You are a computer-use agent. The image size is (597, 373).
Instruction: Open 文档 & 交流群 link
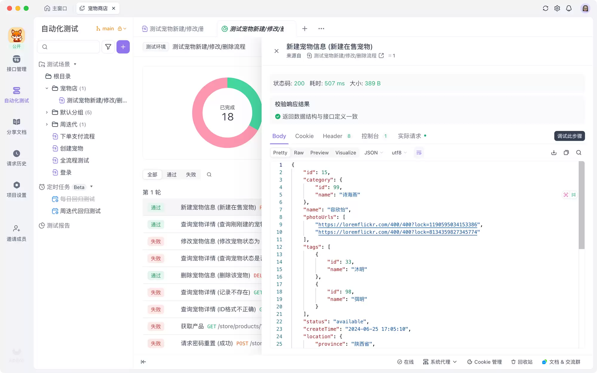tap(561, 362)
